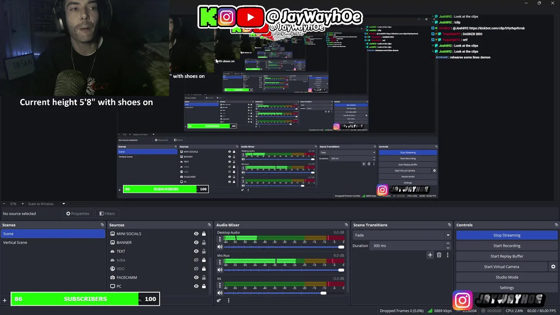Remove transition with the trash icon
Screen dimensions: 560x315
[x=439, y=255]
